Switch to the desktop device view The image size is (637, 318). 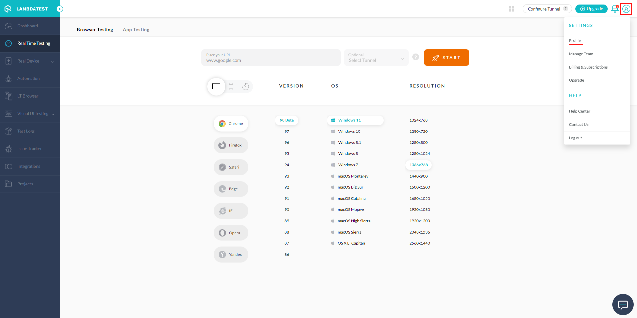216,87
